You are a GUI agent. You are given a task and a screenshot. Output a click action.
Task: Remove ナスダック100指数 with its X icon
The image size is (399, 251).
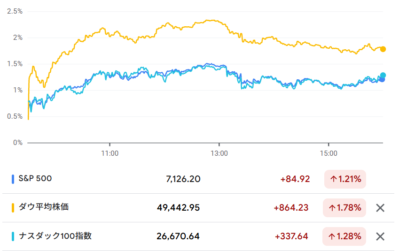[380, 236]
